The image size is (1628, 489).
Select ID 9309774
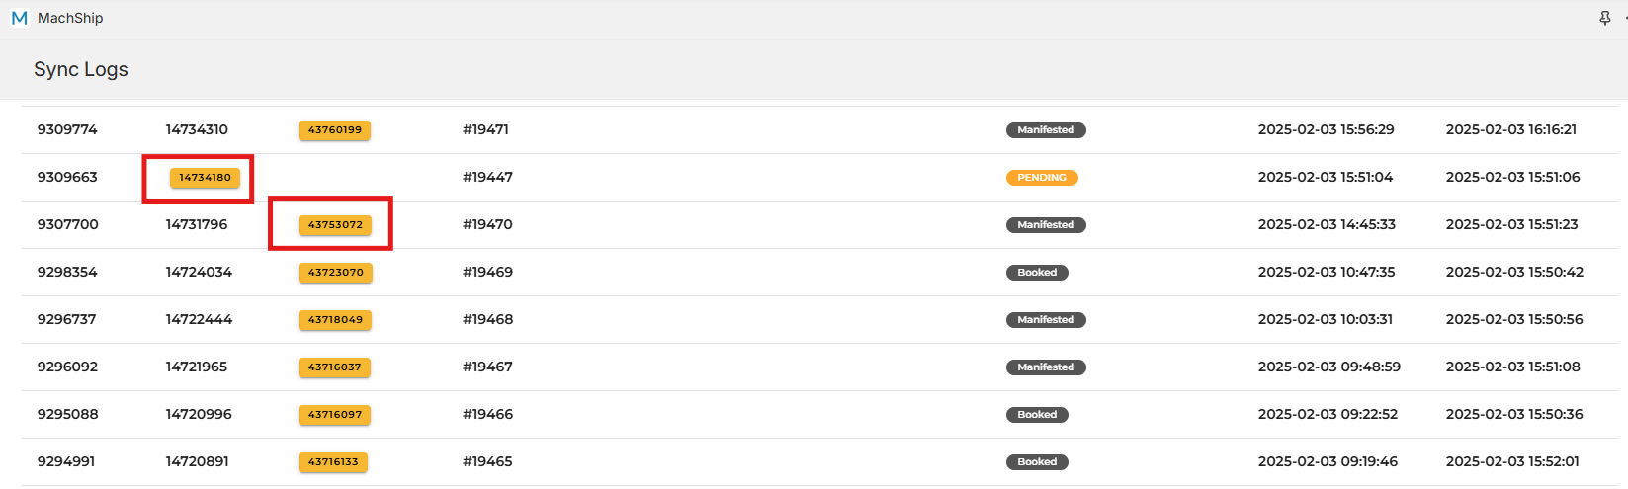tap(67, 129)
